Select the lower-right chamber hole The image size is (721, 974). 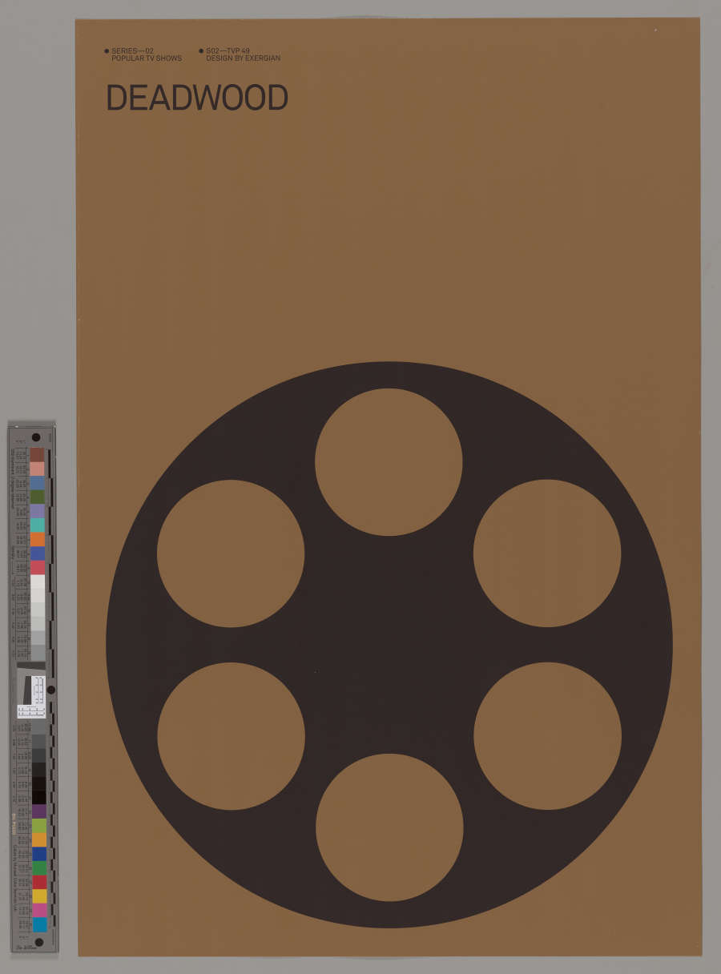(x=547, y=736)
